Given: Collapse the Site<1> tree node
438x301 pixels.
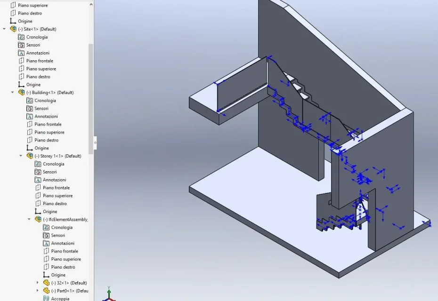Looking at the screenshot, I should coord(4,29).
